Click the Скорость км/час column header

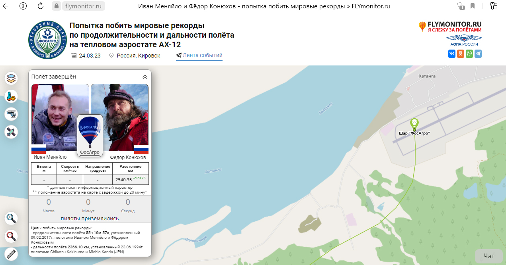point(69,169)
